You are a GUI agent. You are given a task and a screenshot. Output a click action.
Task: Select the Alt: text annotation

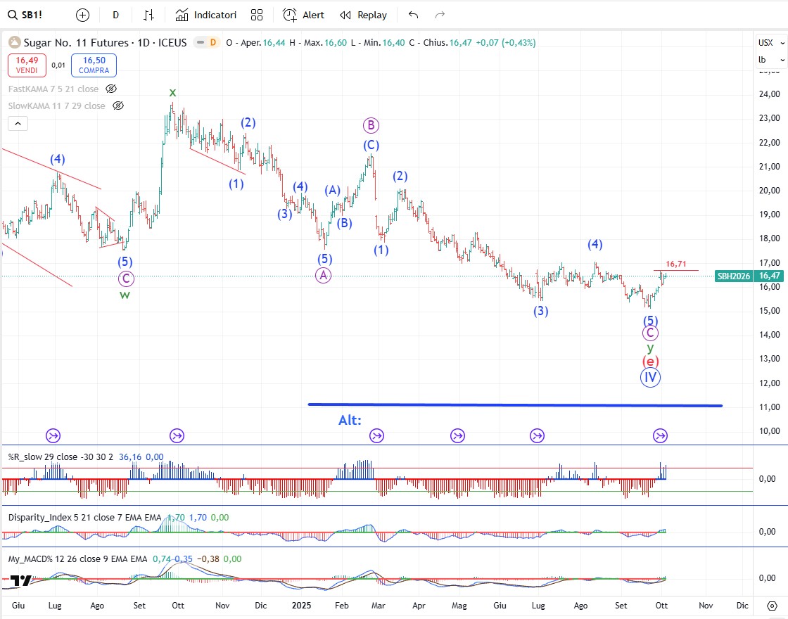coord(350,420)
